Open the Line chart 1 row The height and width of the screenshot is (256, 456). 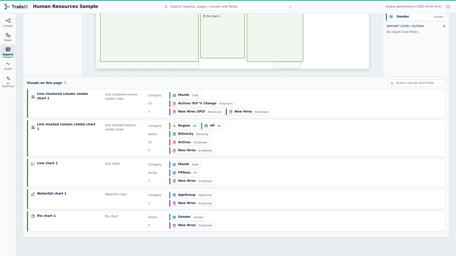[236, 173]
